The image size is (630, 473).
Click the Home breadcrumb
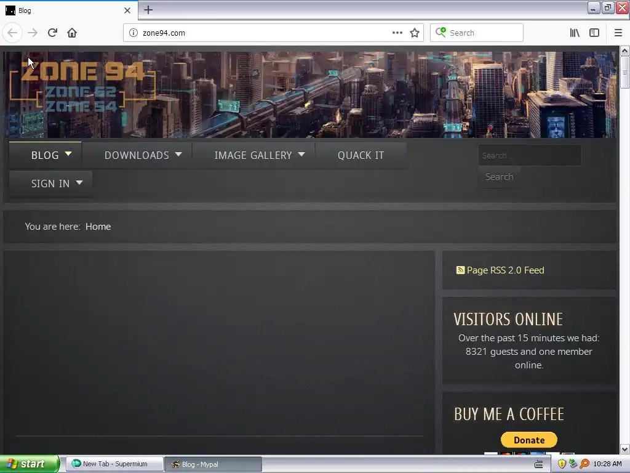[98, 227]
